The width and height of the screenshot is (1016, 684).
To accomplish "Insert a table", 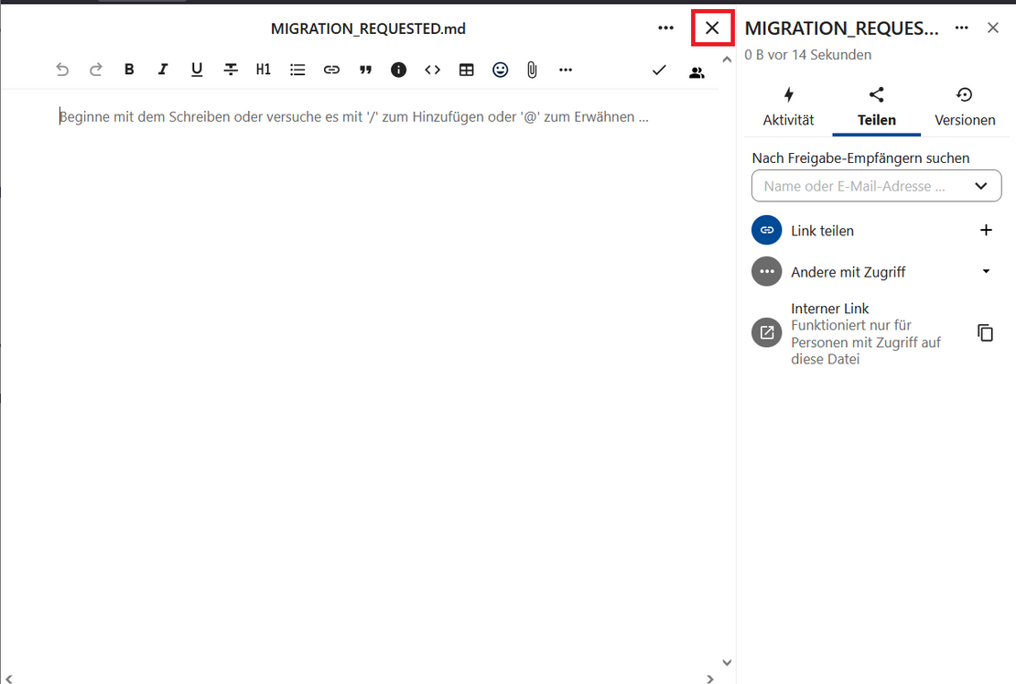I will click(466, 70).
